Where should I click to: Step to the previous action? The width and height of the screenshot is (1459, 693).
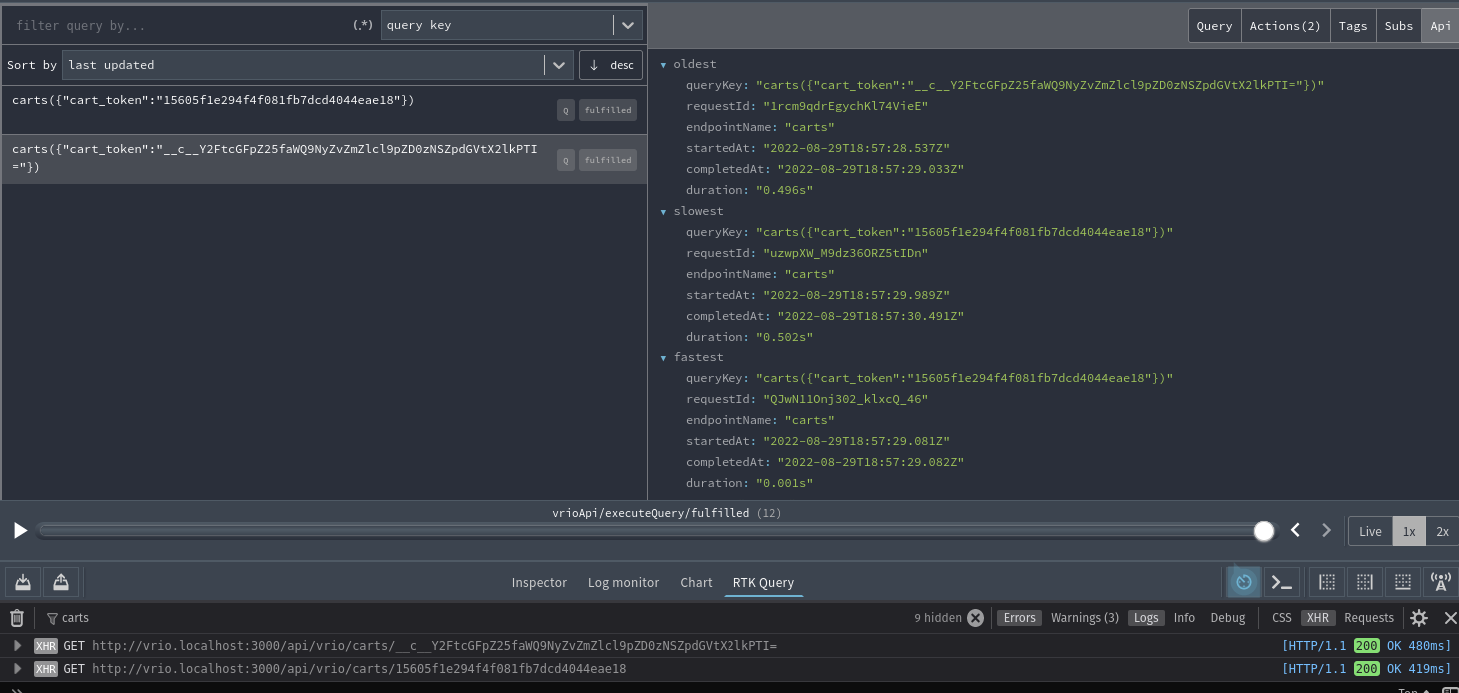click(x=1296, y=531)
